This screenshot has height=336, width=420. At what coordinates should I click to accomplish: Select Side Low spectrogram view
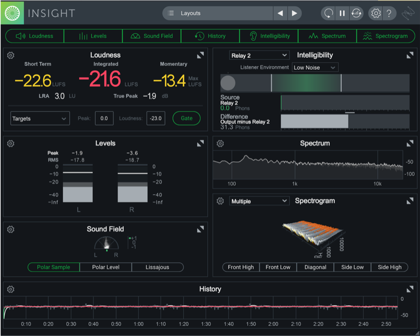352,267
